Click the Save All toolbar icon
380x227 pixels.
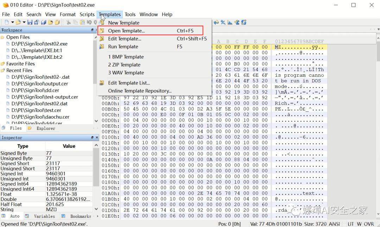(x=44, y=22)
